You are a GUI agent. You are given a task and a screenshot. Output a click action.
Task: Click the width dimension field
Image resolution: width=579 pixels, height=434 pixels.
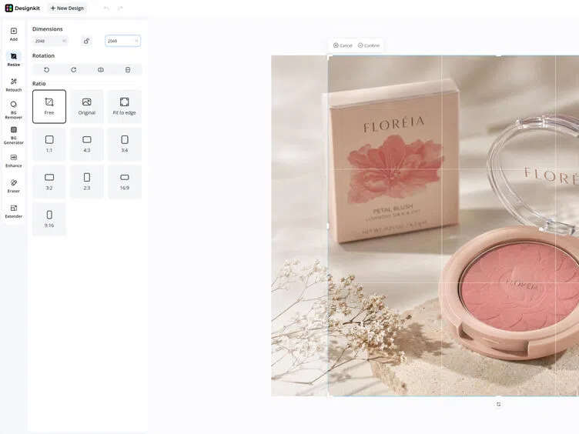click(50, 41)
